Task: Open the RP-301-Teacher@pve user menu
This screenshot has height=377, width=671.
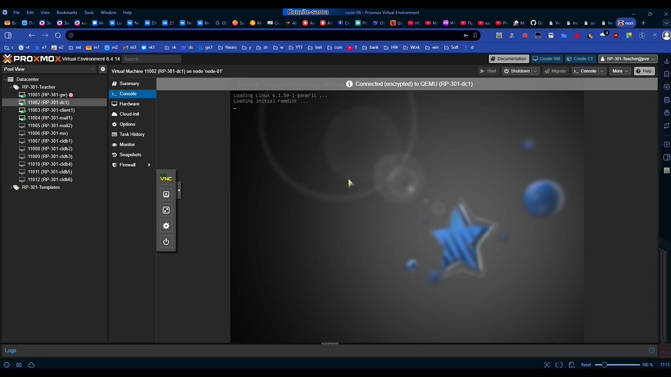Action: coord(628,59)
